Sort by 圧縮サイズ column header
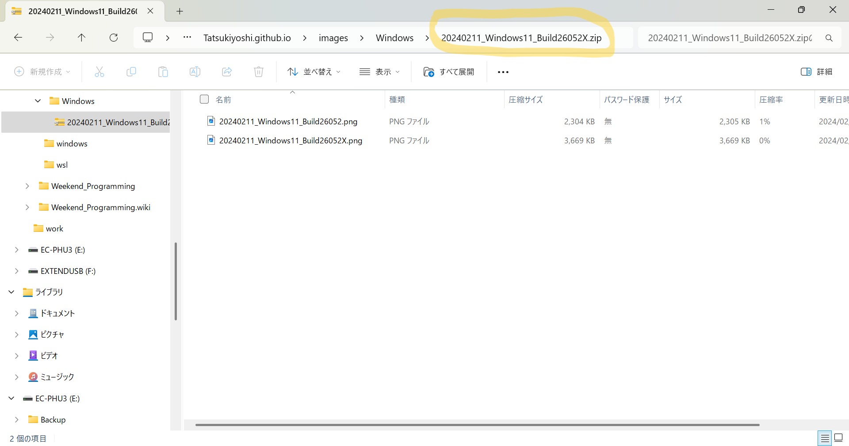Screen dimensions: 849x446 (525, 100)
